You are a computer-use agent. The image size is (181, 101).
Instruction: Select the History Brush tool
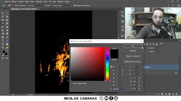(x=3, y=30)
